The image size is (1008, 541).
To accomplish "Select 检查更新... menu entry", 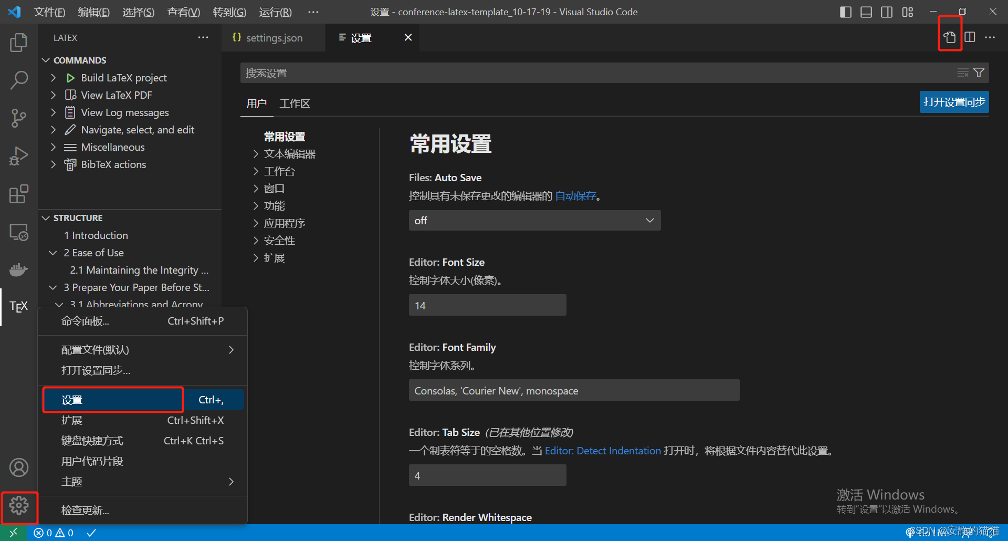I will 143,511.
